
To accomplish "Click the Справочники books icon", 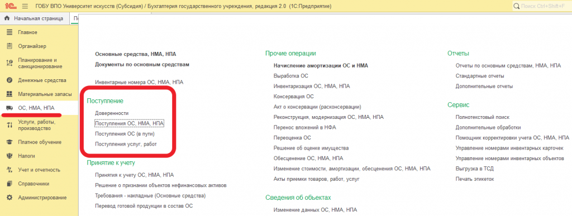I will coord(10,184).
